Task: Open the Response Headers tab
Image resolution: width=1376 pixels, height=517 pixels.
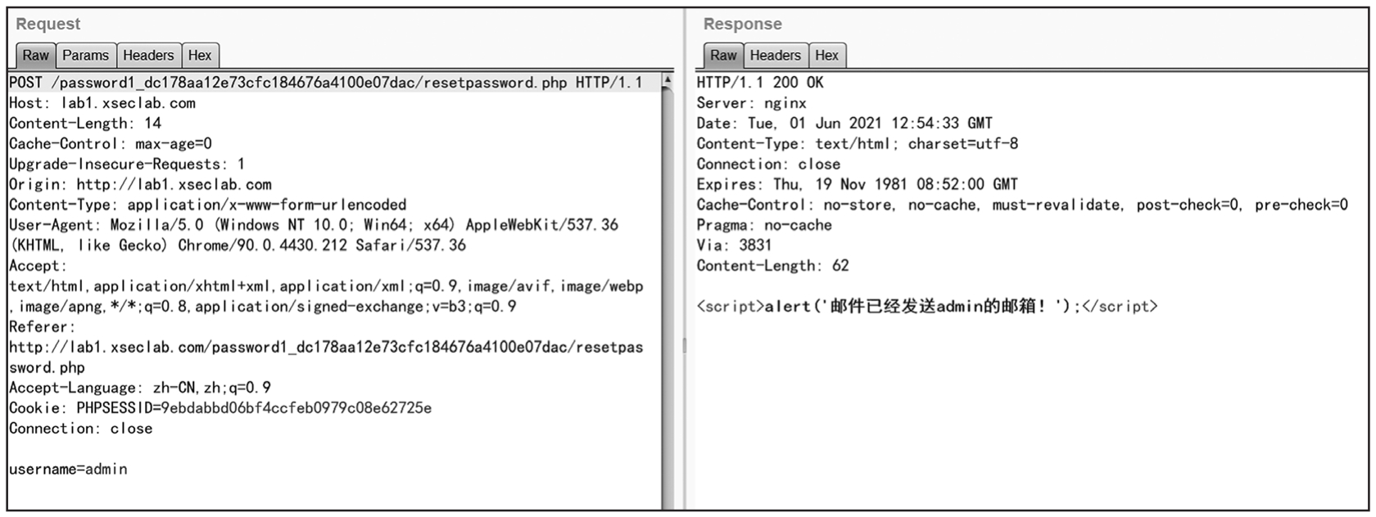Action: point(775,56)
